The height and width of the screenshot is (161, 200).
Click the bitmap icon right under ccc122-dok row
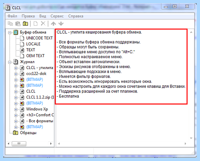coord(22,79)
